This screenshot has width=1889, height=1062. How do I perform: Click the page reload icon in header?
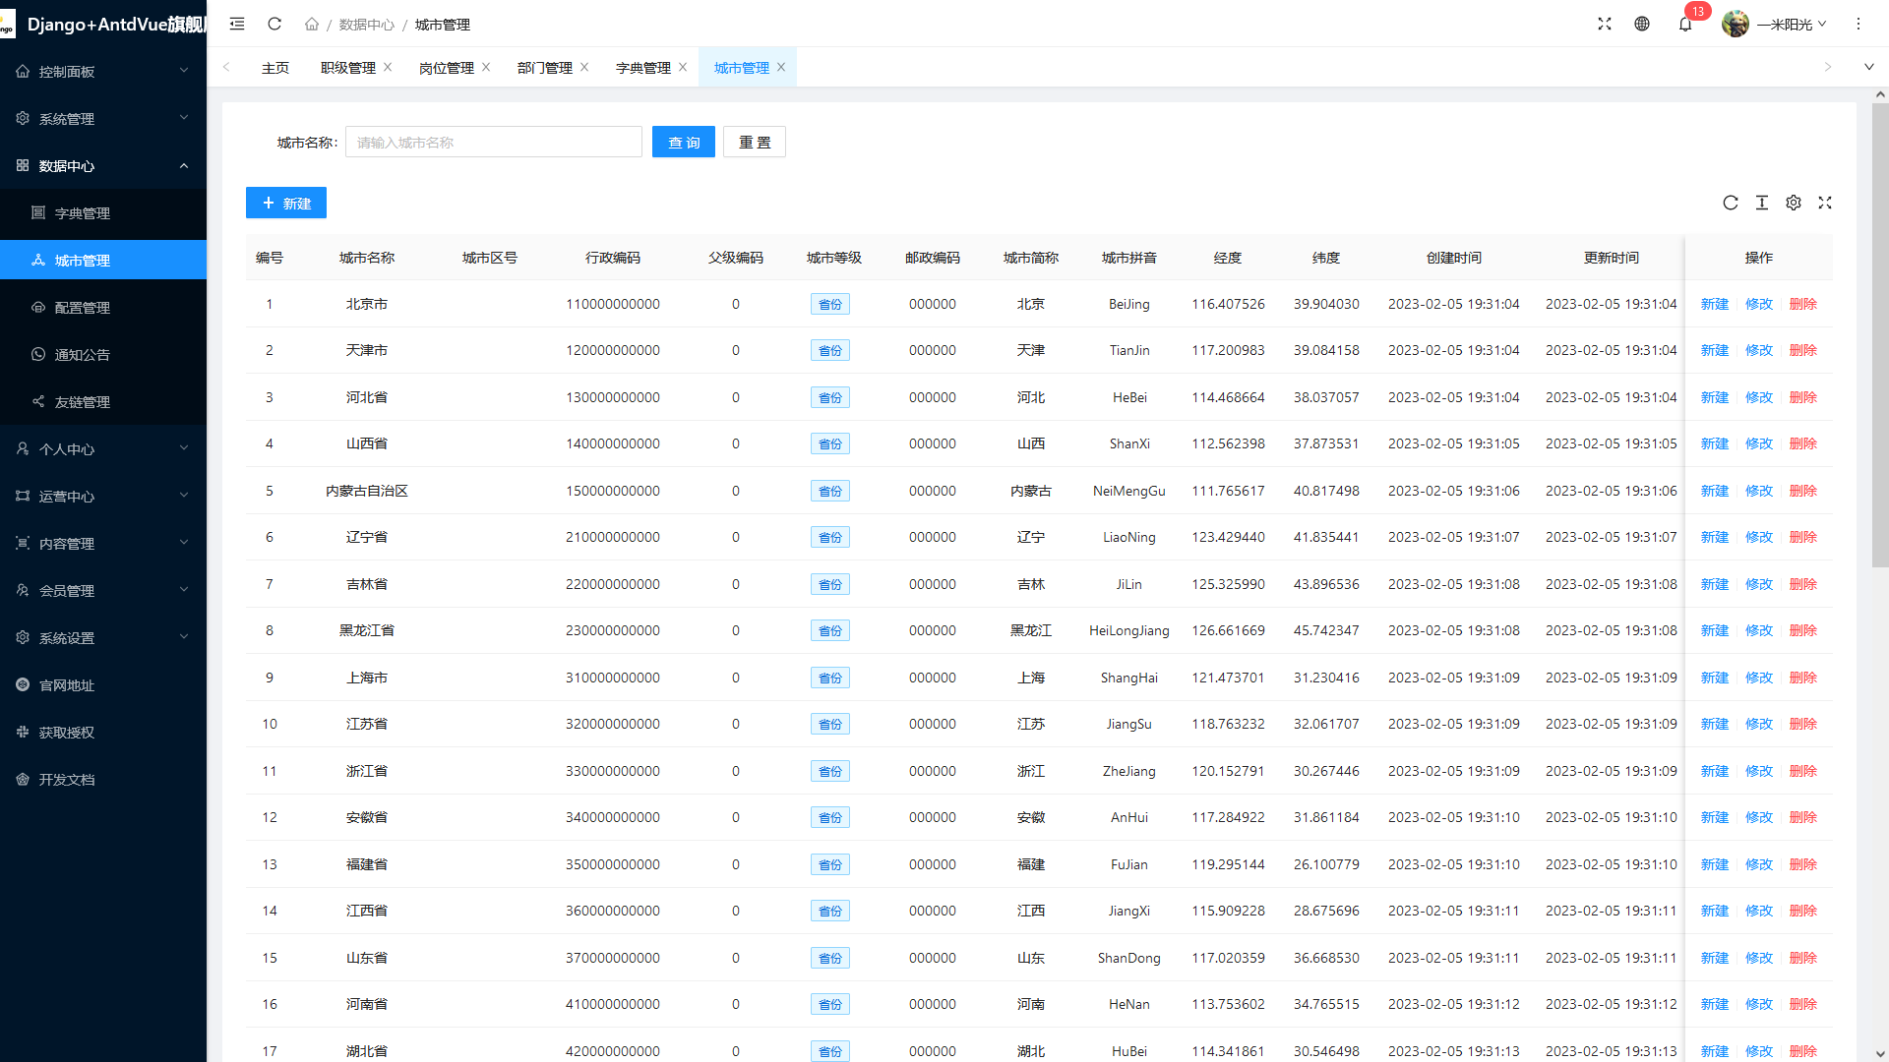point(274,24)
